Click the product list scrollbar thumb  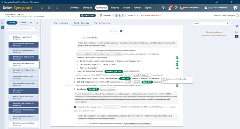pyautogui.click(x=40, y=64)
